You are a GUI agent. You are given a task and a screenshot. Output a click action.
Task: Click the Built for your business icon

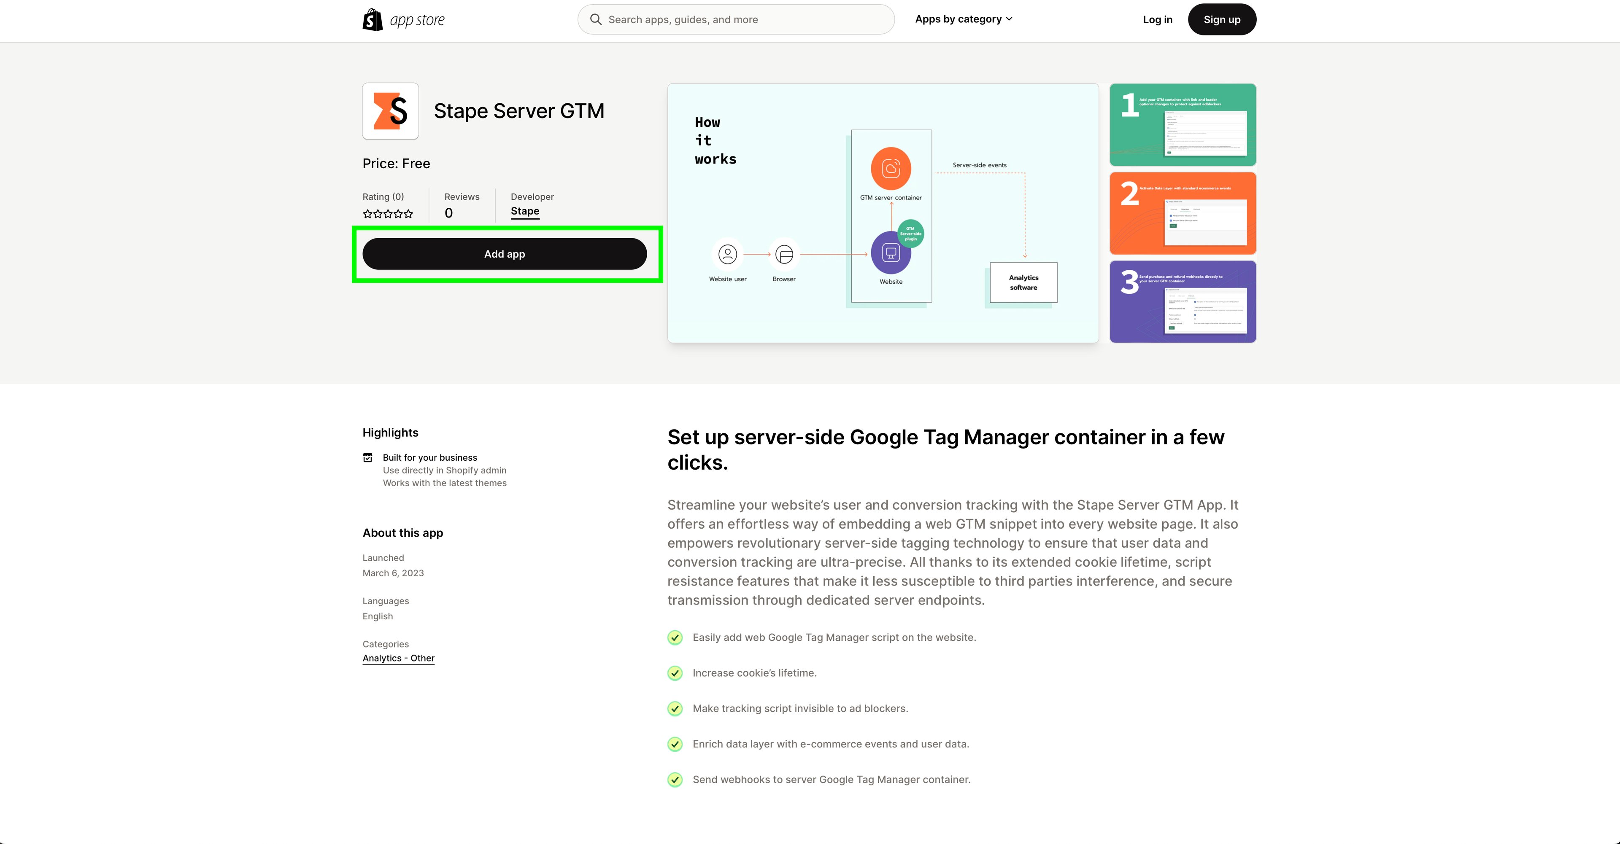368,457
